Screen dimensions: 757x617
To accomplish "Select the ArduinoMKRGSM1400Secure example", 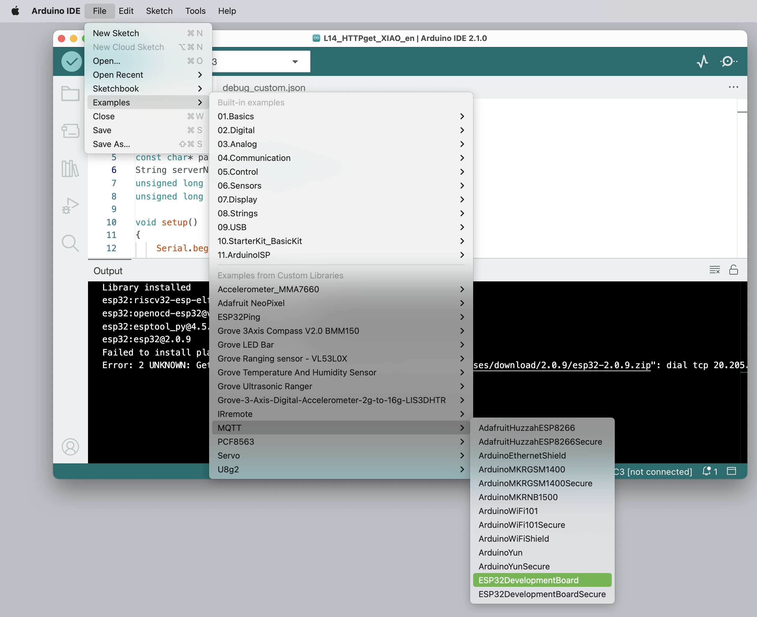I will [542, 483].
